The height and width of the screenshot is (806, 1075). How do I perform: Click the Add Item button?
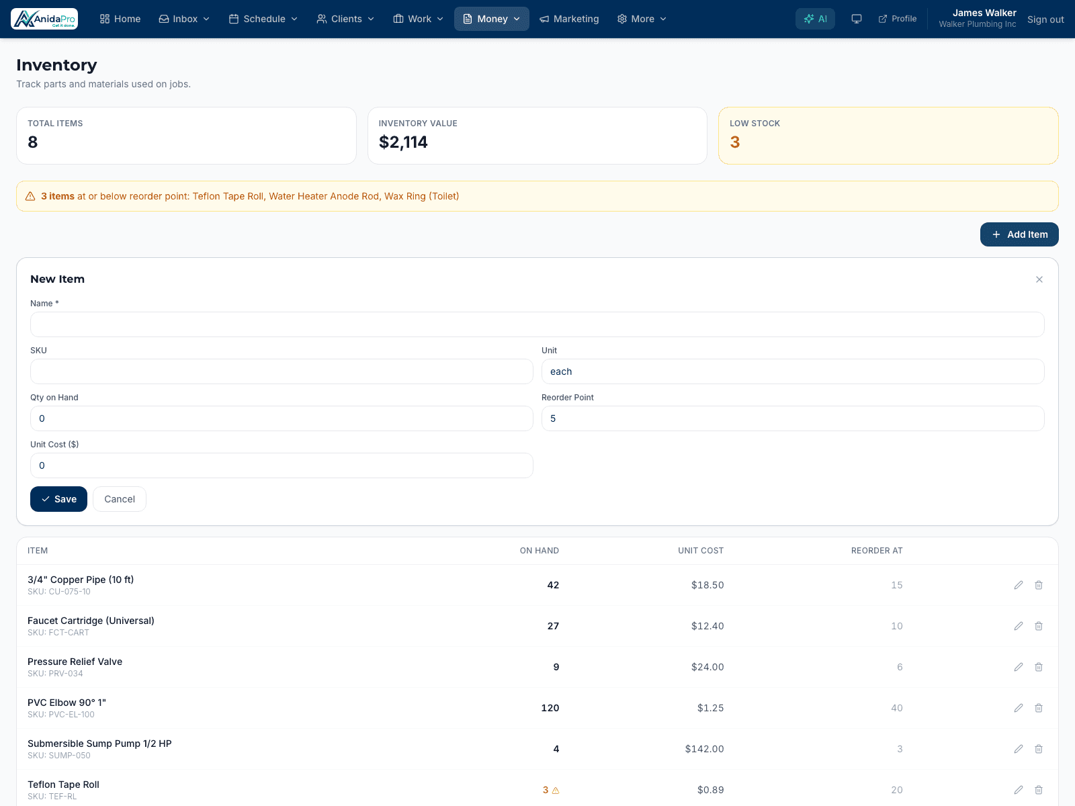(x=1019, y=234)
